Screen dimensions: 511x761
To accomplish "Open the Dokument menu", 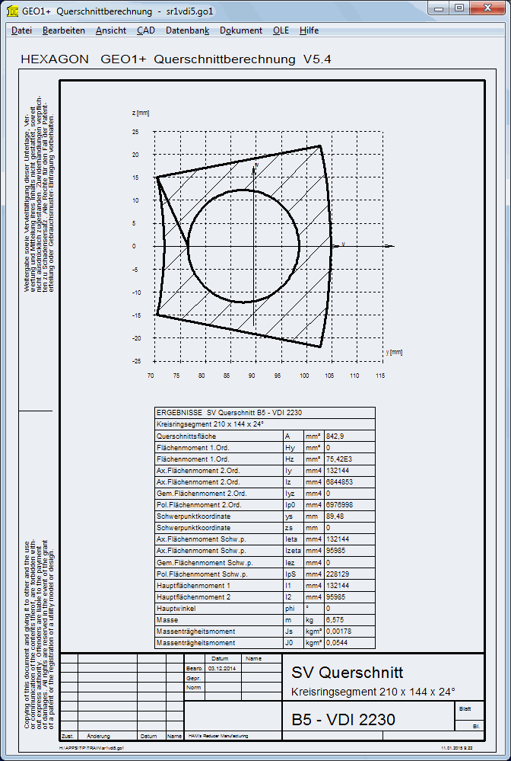I will point(240,30).
